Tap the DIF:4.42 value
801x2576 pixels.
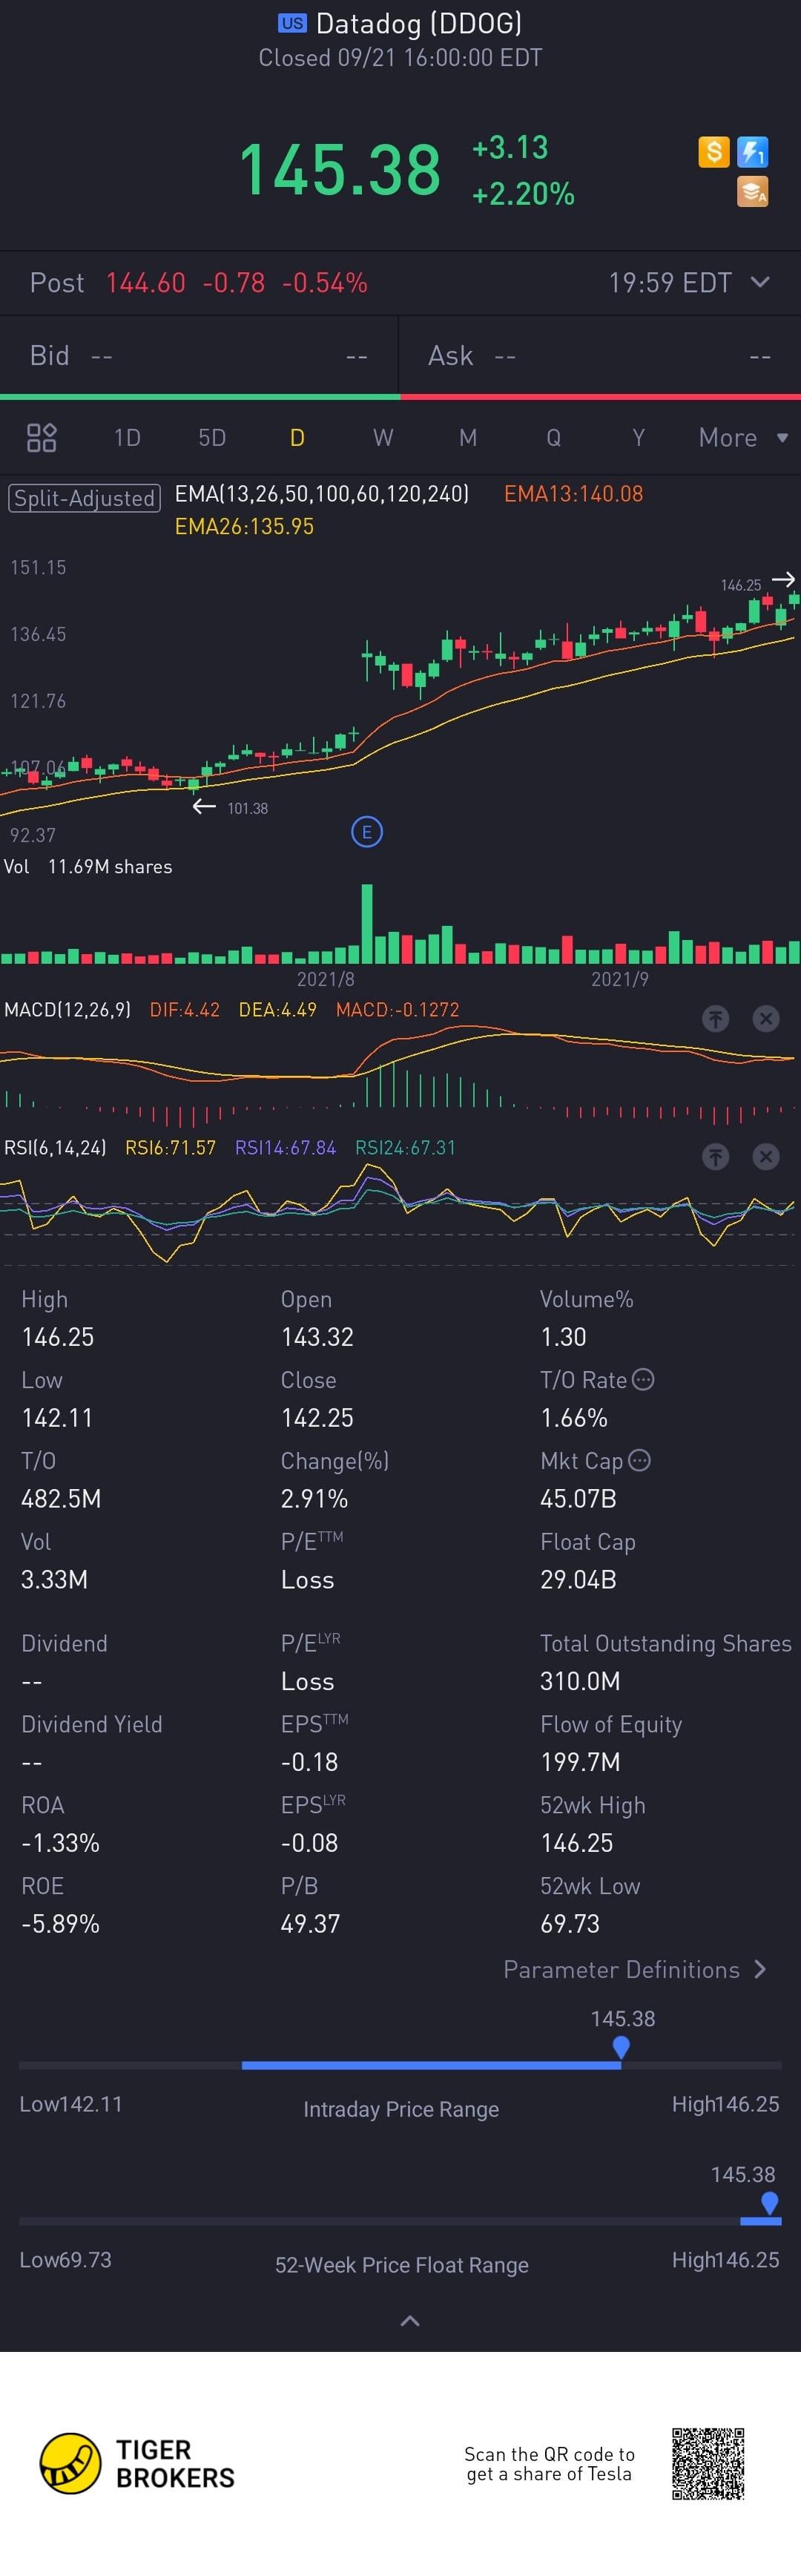click(x=185, y=1010)
